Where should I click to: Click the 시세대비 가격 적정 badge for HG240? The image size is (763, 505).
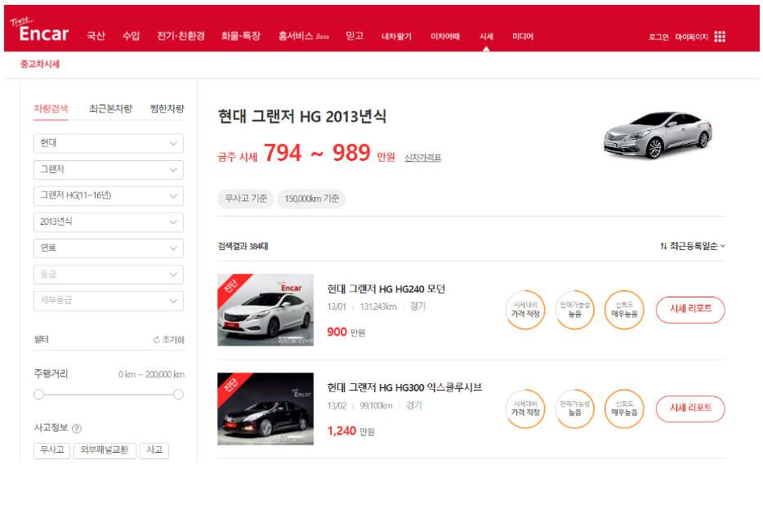525,310
